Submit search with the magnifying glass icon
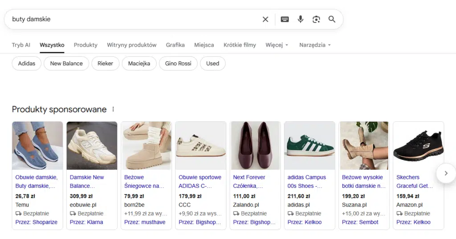This screenshot has width=456, height=239. point(332,20)
